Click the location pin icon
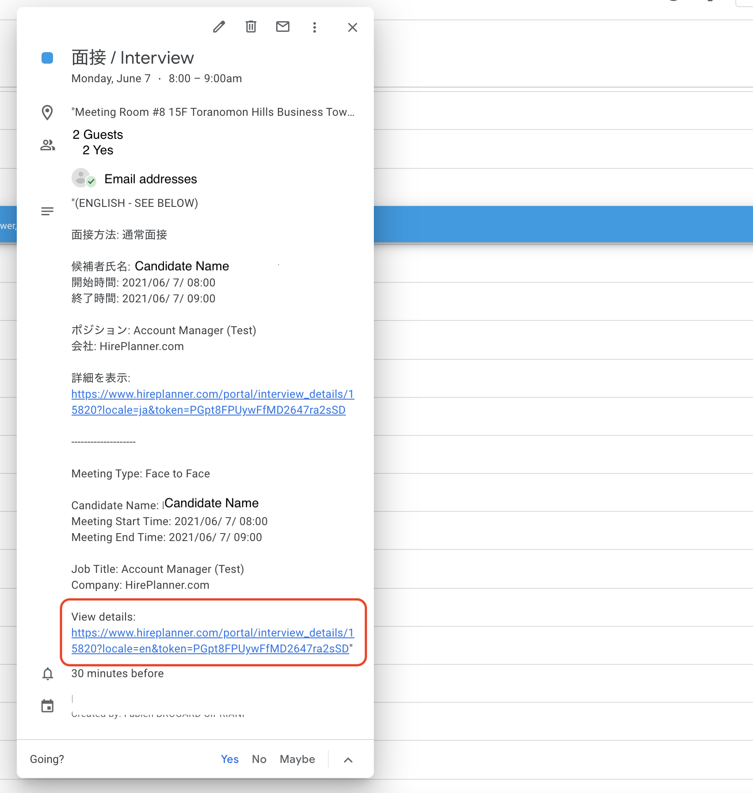The height and width of the screenshot is (793, 753). 47,113
